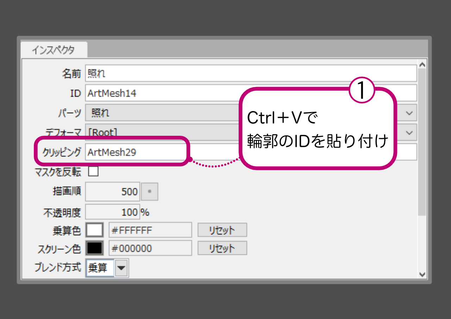
Task: Open the black スクリーン色 color swatch
Action: (95, 248)
